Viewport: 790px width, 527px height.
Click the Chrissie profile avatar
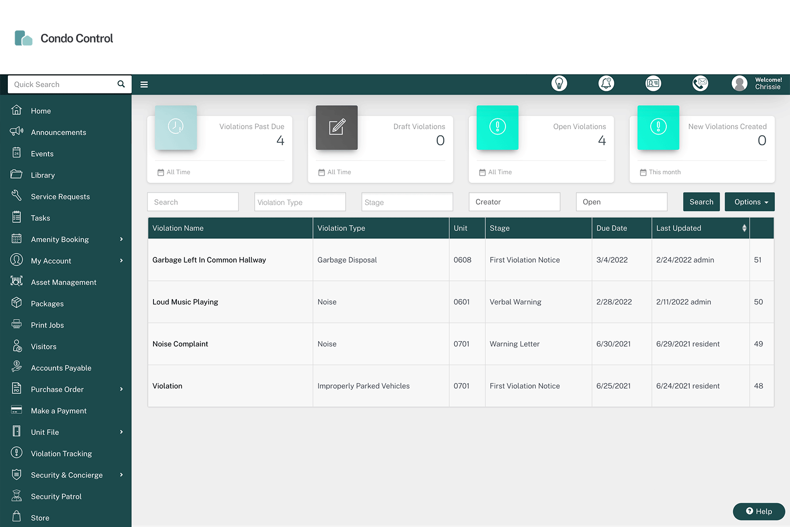point(739,83)
